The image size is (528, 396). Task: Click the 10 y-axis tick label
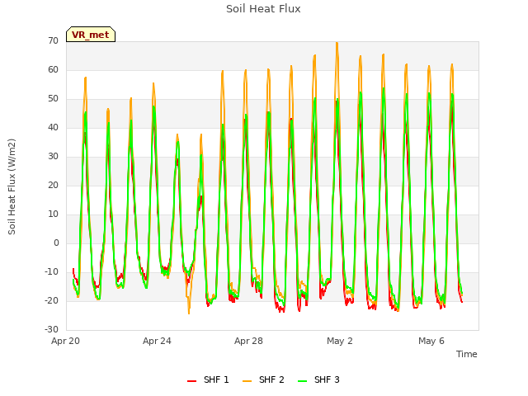click(x=53, y=214)
